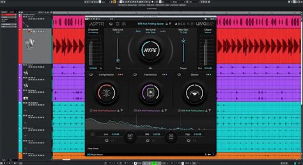Edit the input 0.00dB gain value
This screenshot has height=165, width=303.
coord(93,68)
